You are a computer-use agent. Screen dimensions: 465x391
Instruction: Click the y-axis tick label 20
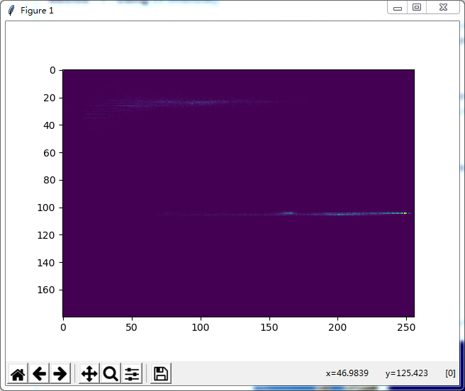tap(49, 98)
